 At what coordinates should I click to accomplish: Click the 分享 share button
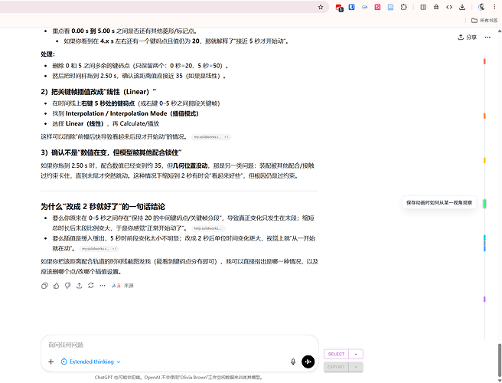click(468, 38)
